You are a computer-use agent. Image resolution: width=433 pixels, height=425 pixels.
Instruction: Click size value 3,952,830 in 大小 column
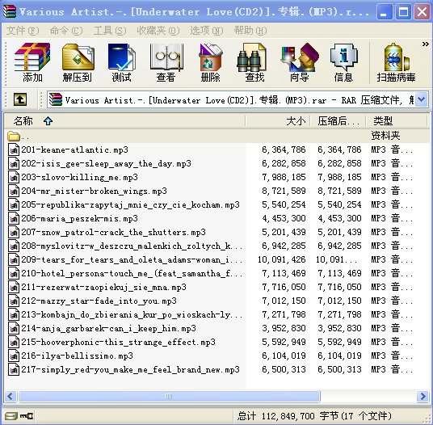284,328
